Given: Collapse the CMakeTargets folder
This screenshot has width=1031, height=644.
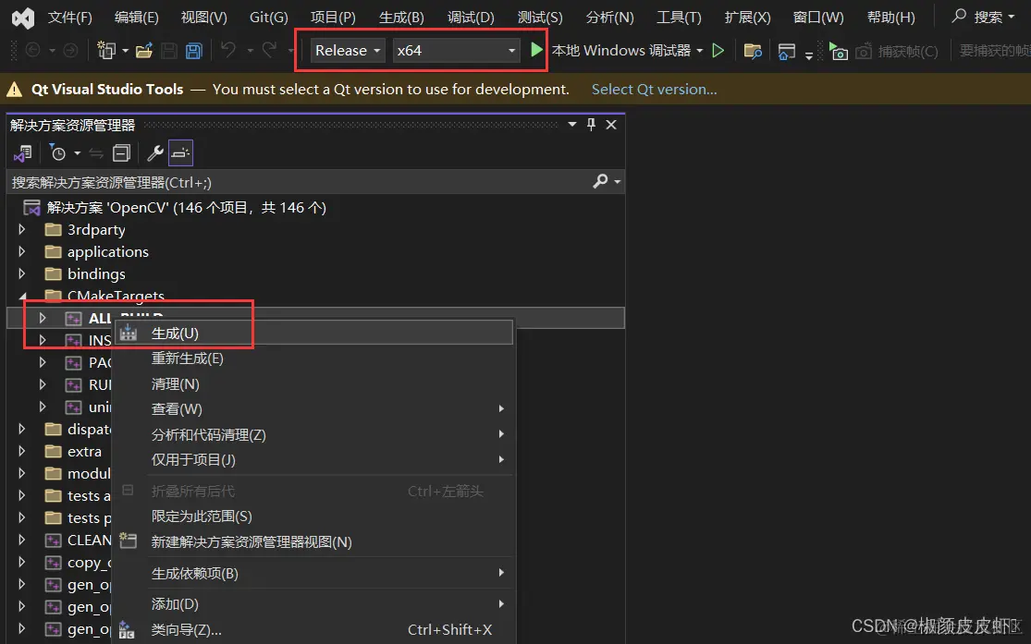Looking at the screenshot, I should pyautogui.click(x=23, y=296).
